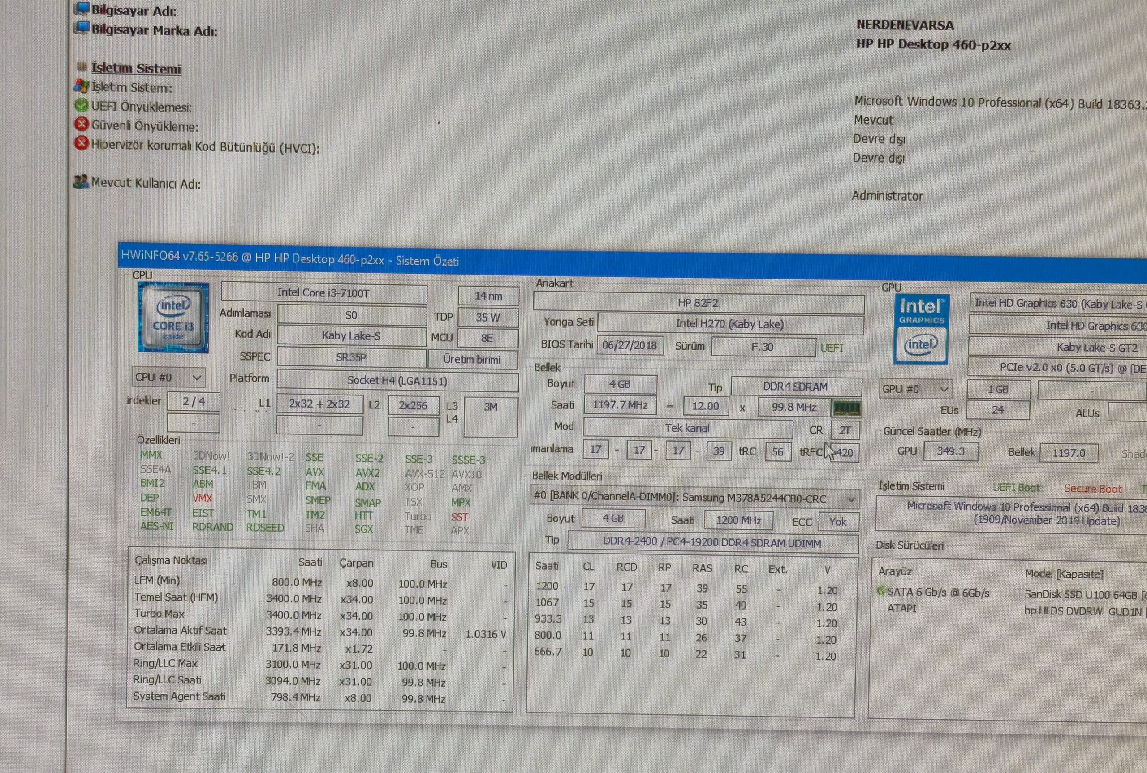Screen dimensions: 1147x773
Task: Click the 349.3 GPU clock field
Action: pyautogui.click(x=951, y=451)
